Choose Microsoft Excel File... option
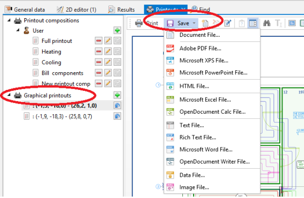Image resolution: width=304 pixels, height=198 pixels. pos(212,100)
